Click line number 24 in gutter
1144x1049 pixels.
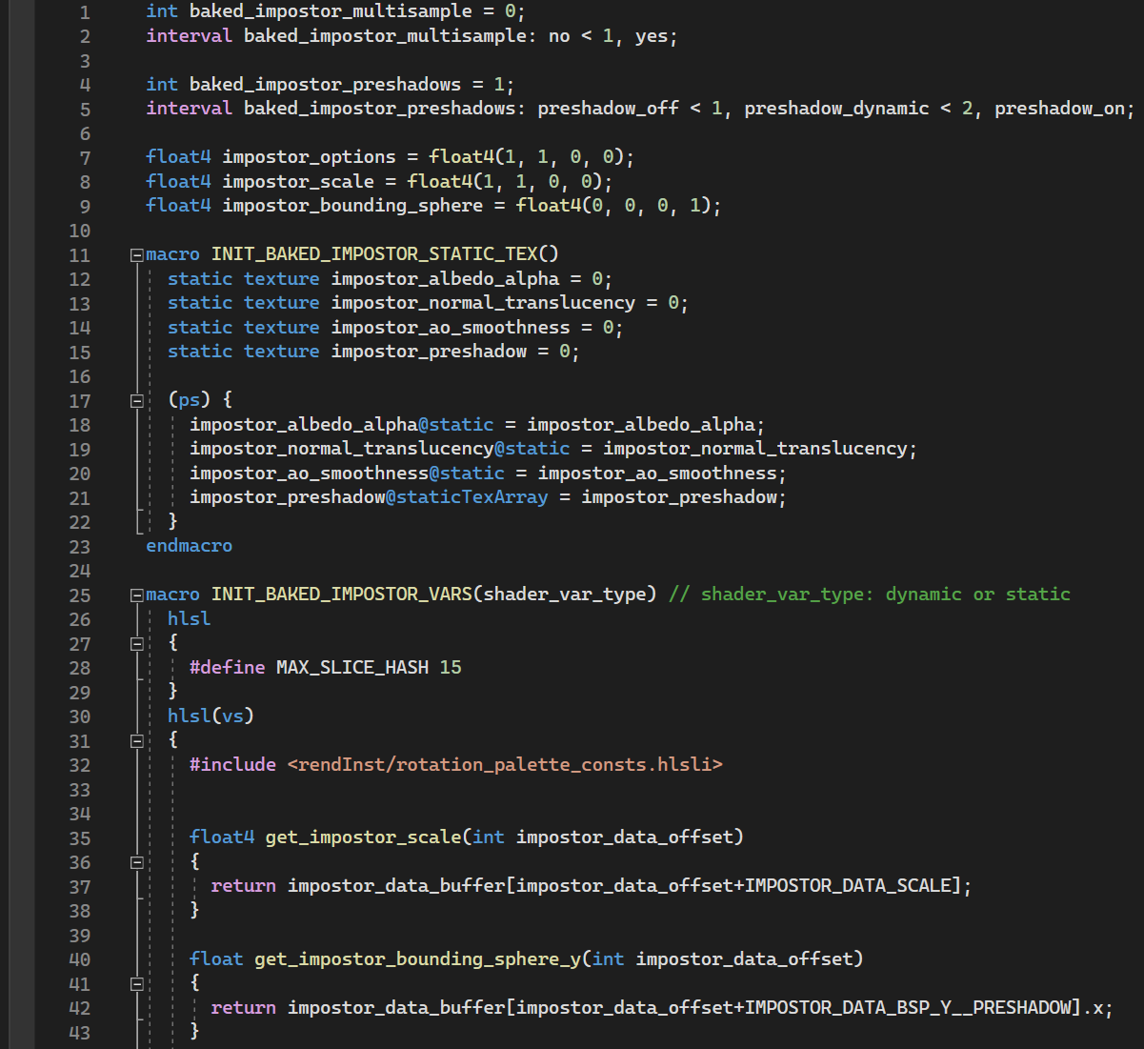tap(79, 571)
